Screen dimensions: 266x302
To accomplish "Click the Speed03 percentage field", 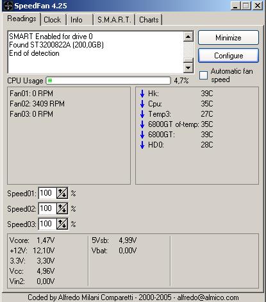I will (x=47, y=224).
